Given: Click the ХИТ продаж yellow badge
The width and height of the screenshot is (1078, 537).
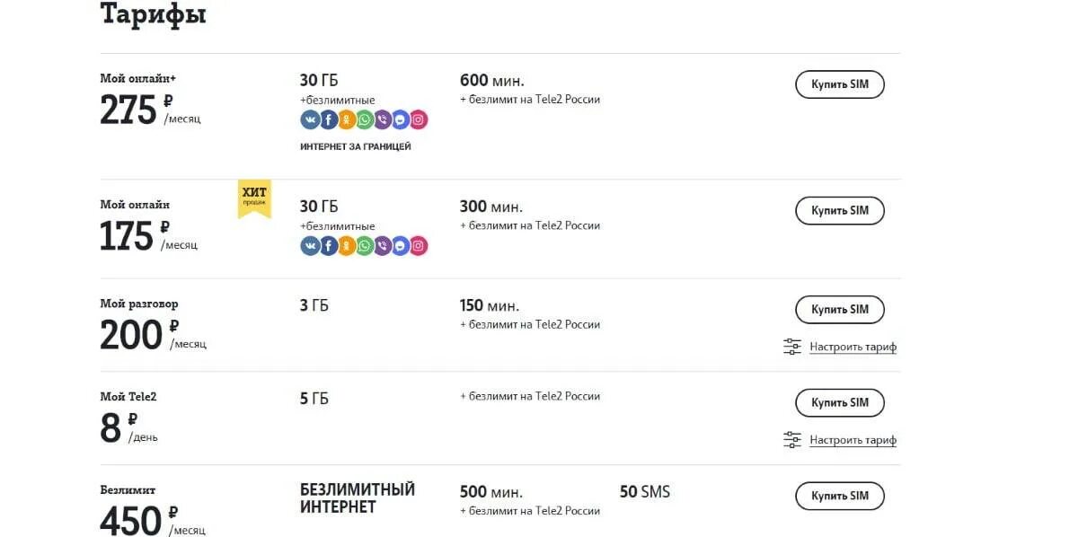Looking at the screenshot, I should coord(254,198).
